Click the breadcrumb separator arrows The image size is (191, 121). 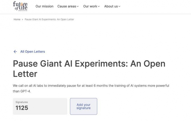point(22,19)
